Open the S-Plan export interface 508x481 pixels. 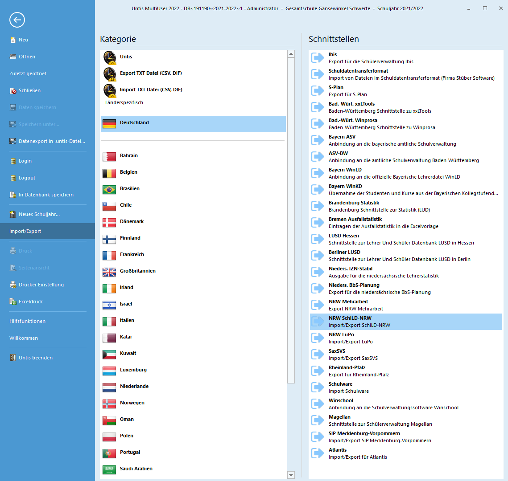(x=406, y=91)
